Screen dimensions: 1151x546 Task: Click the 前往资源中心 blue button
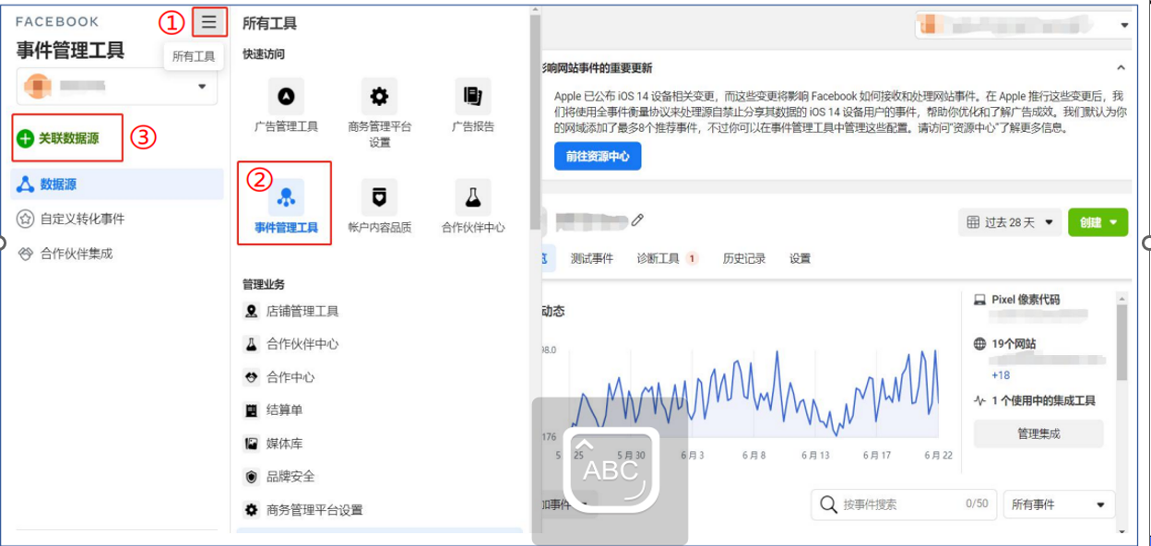(598, 157)
